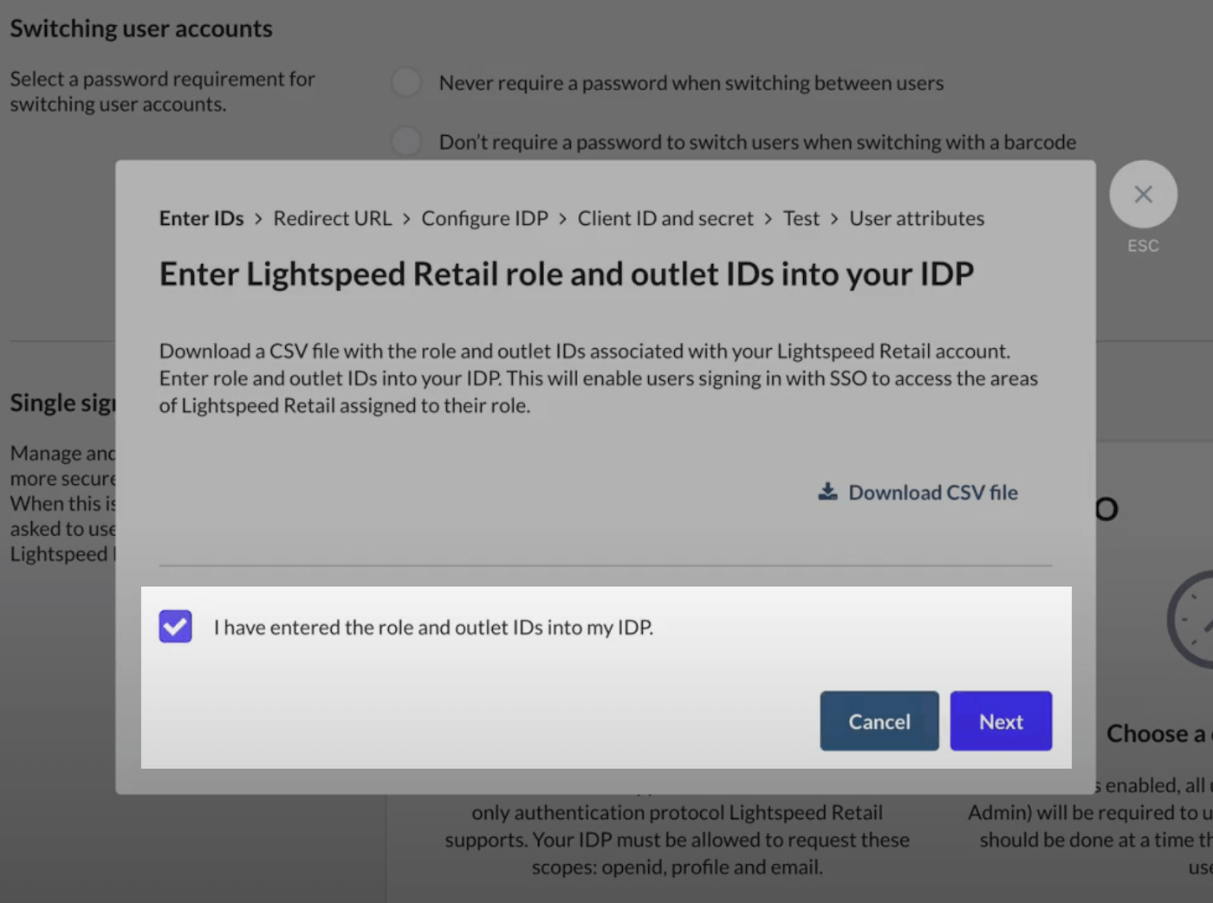Select Don't require password with barcode option

(x=406, y=141)
